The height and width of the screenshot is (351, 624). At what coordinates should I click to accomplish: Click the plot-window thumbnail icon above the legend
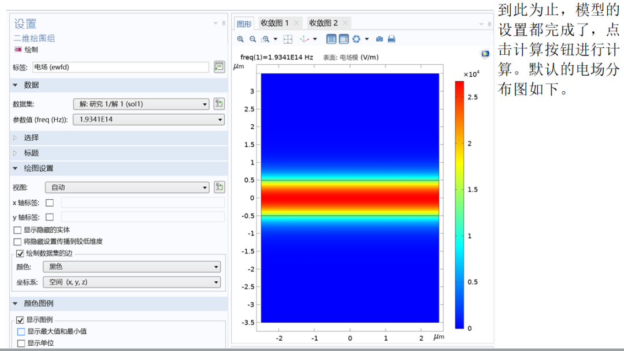click(x=485, y=54)
